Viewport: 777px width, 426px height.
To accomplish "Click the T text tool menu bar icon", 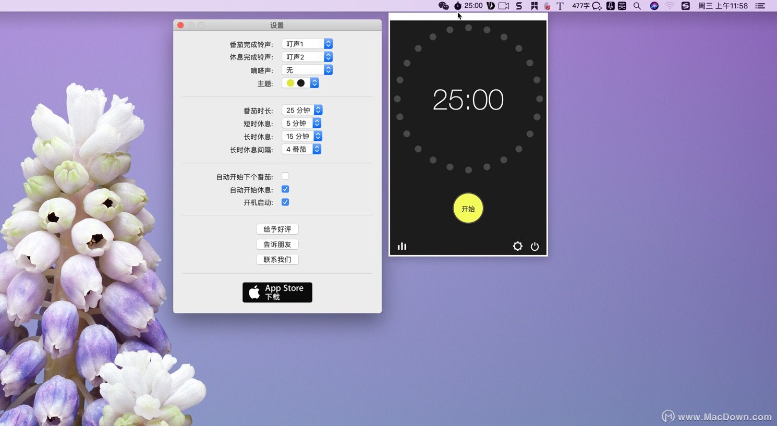I will [x=560, y=6].
